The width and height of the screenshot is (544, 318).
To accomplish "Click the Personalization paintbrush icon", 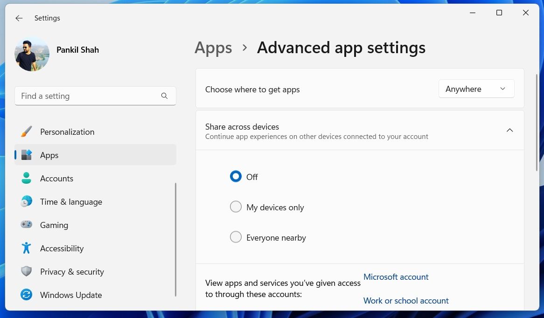I will (x=27, y=132).
